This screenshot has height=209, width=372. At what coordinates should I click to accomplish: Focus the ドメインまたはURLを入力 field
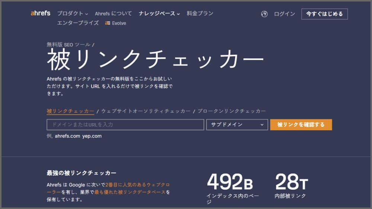pyautogui.click(x=125, y=125)
